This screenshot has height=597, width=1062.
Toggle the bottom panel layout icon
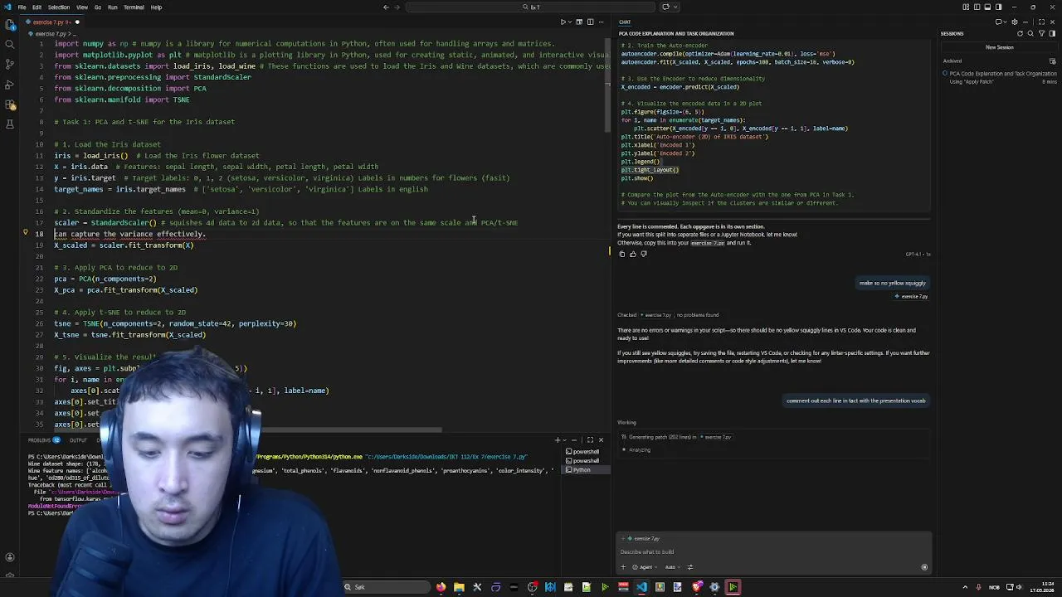(987, 7)
